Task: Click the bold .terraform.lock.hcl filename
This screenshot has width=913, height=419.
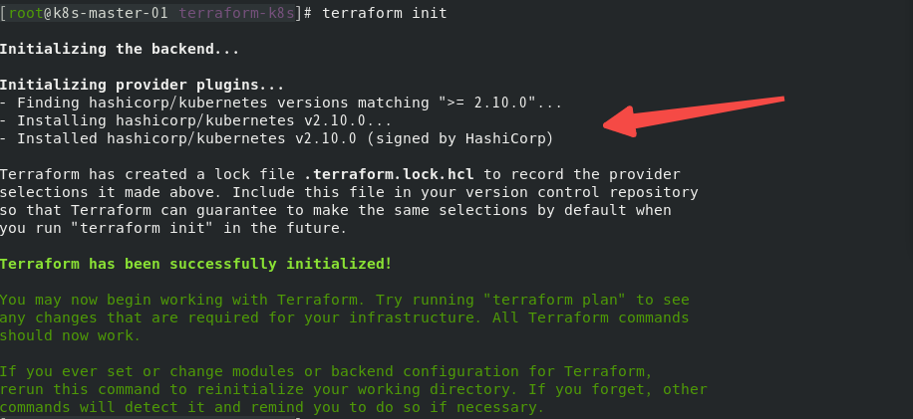Action: pos(389,174)
